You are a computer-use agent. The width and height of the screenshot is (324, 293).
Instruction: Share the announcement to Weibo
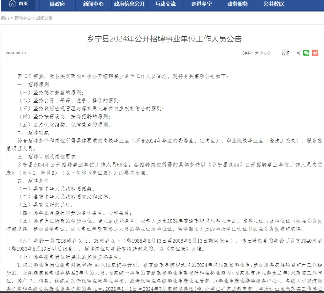point(315,53)
